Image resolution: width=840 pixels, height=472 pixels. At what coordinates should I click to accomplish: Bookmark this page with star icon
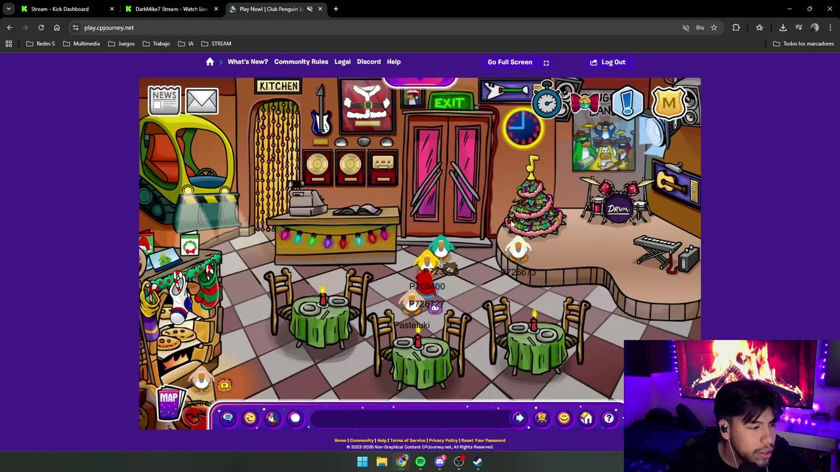click(x=713, y=28)
